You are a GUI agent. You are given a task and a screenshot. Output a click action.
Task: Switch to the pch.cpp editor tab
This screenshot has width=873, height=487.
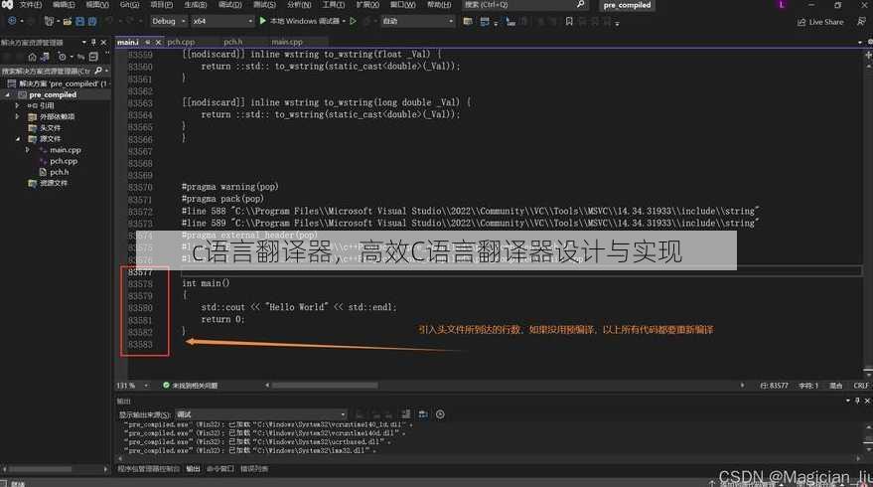click(181, 42)
